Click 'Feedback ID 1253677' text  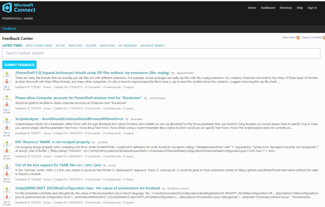28,133
